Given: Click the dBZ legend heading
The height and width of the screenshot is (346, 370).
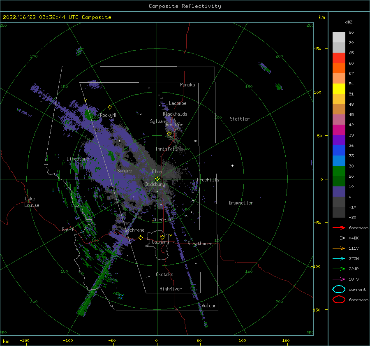Looking at the screenshot, I should tap(349, 22).
